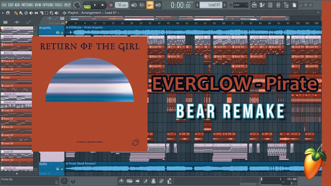The width and height of the screenshot is (331, 186).
Task: Click Lead 01 in playlist breadcrumb
Action: tap(110, 13)
